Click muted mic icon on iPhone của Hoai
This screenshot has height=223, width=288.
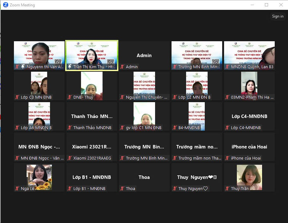click(228, 158)
